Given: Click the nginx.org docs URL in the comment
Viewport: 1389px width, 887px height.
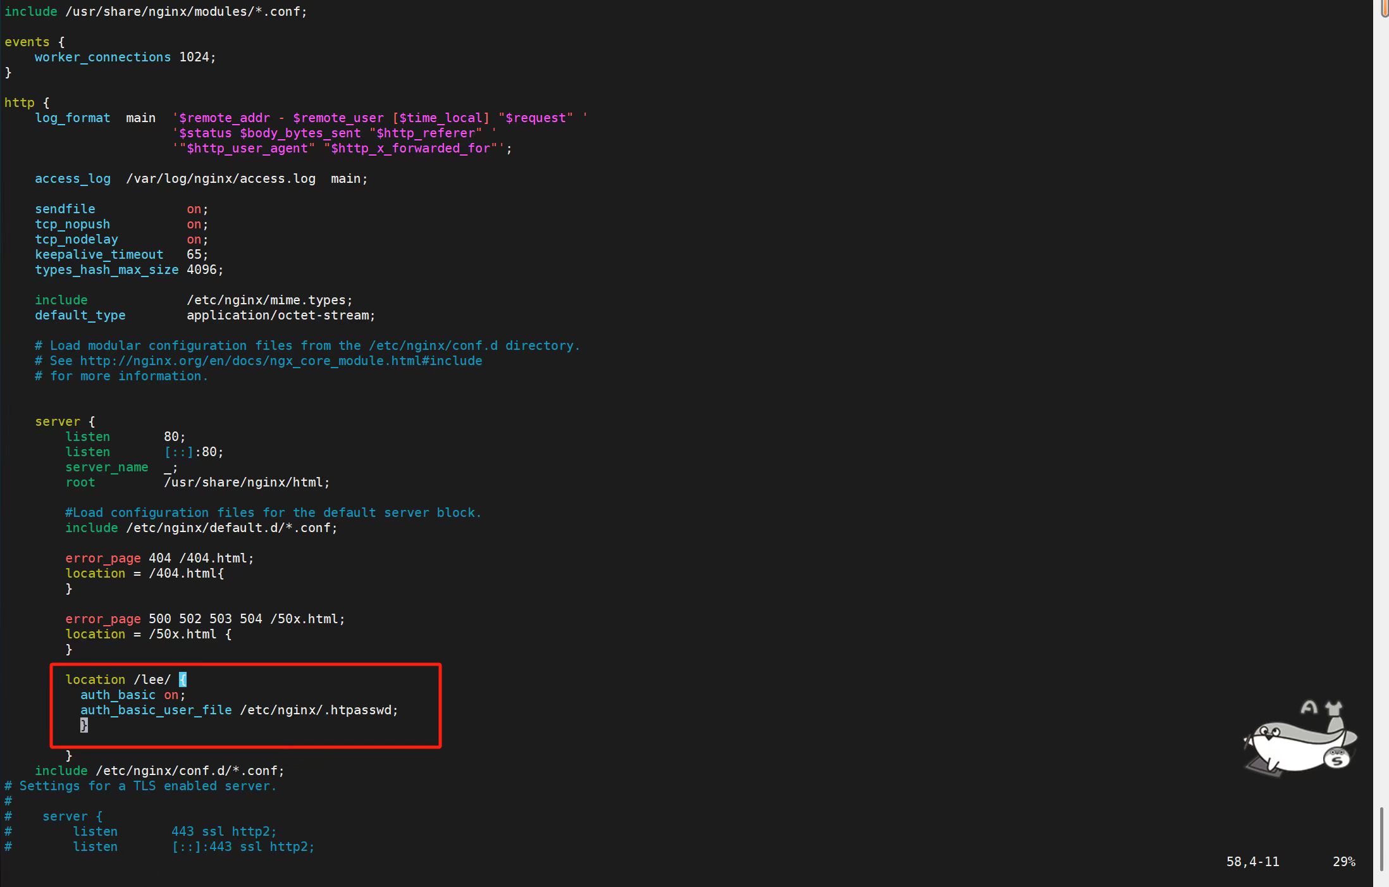Looking at the screenshot, I should [281, 361].
